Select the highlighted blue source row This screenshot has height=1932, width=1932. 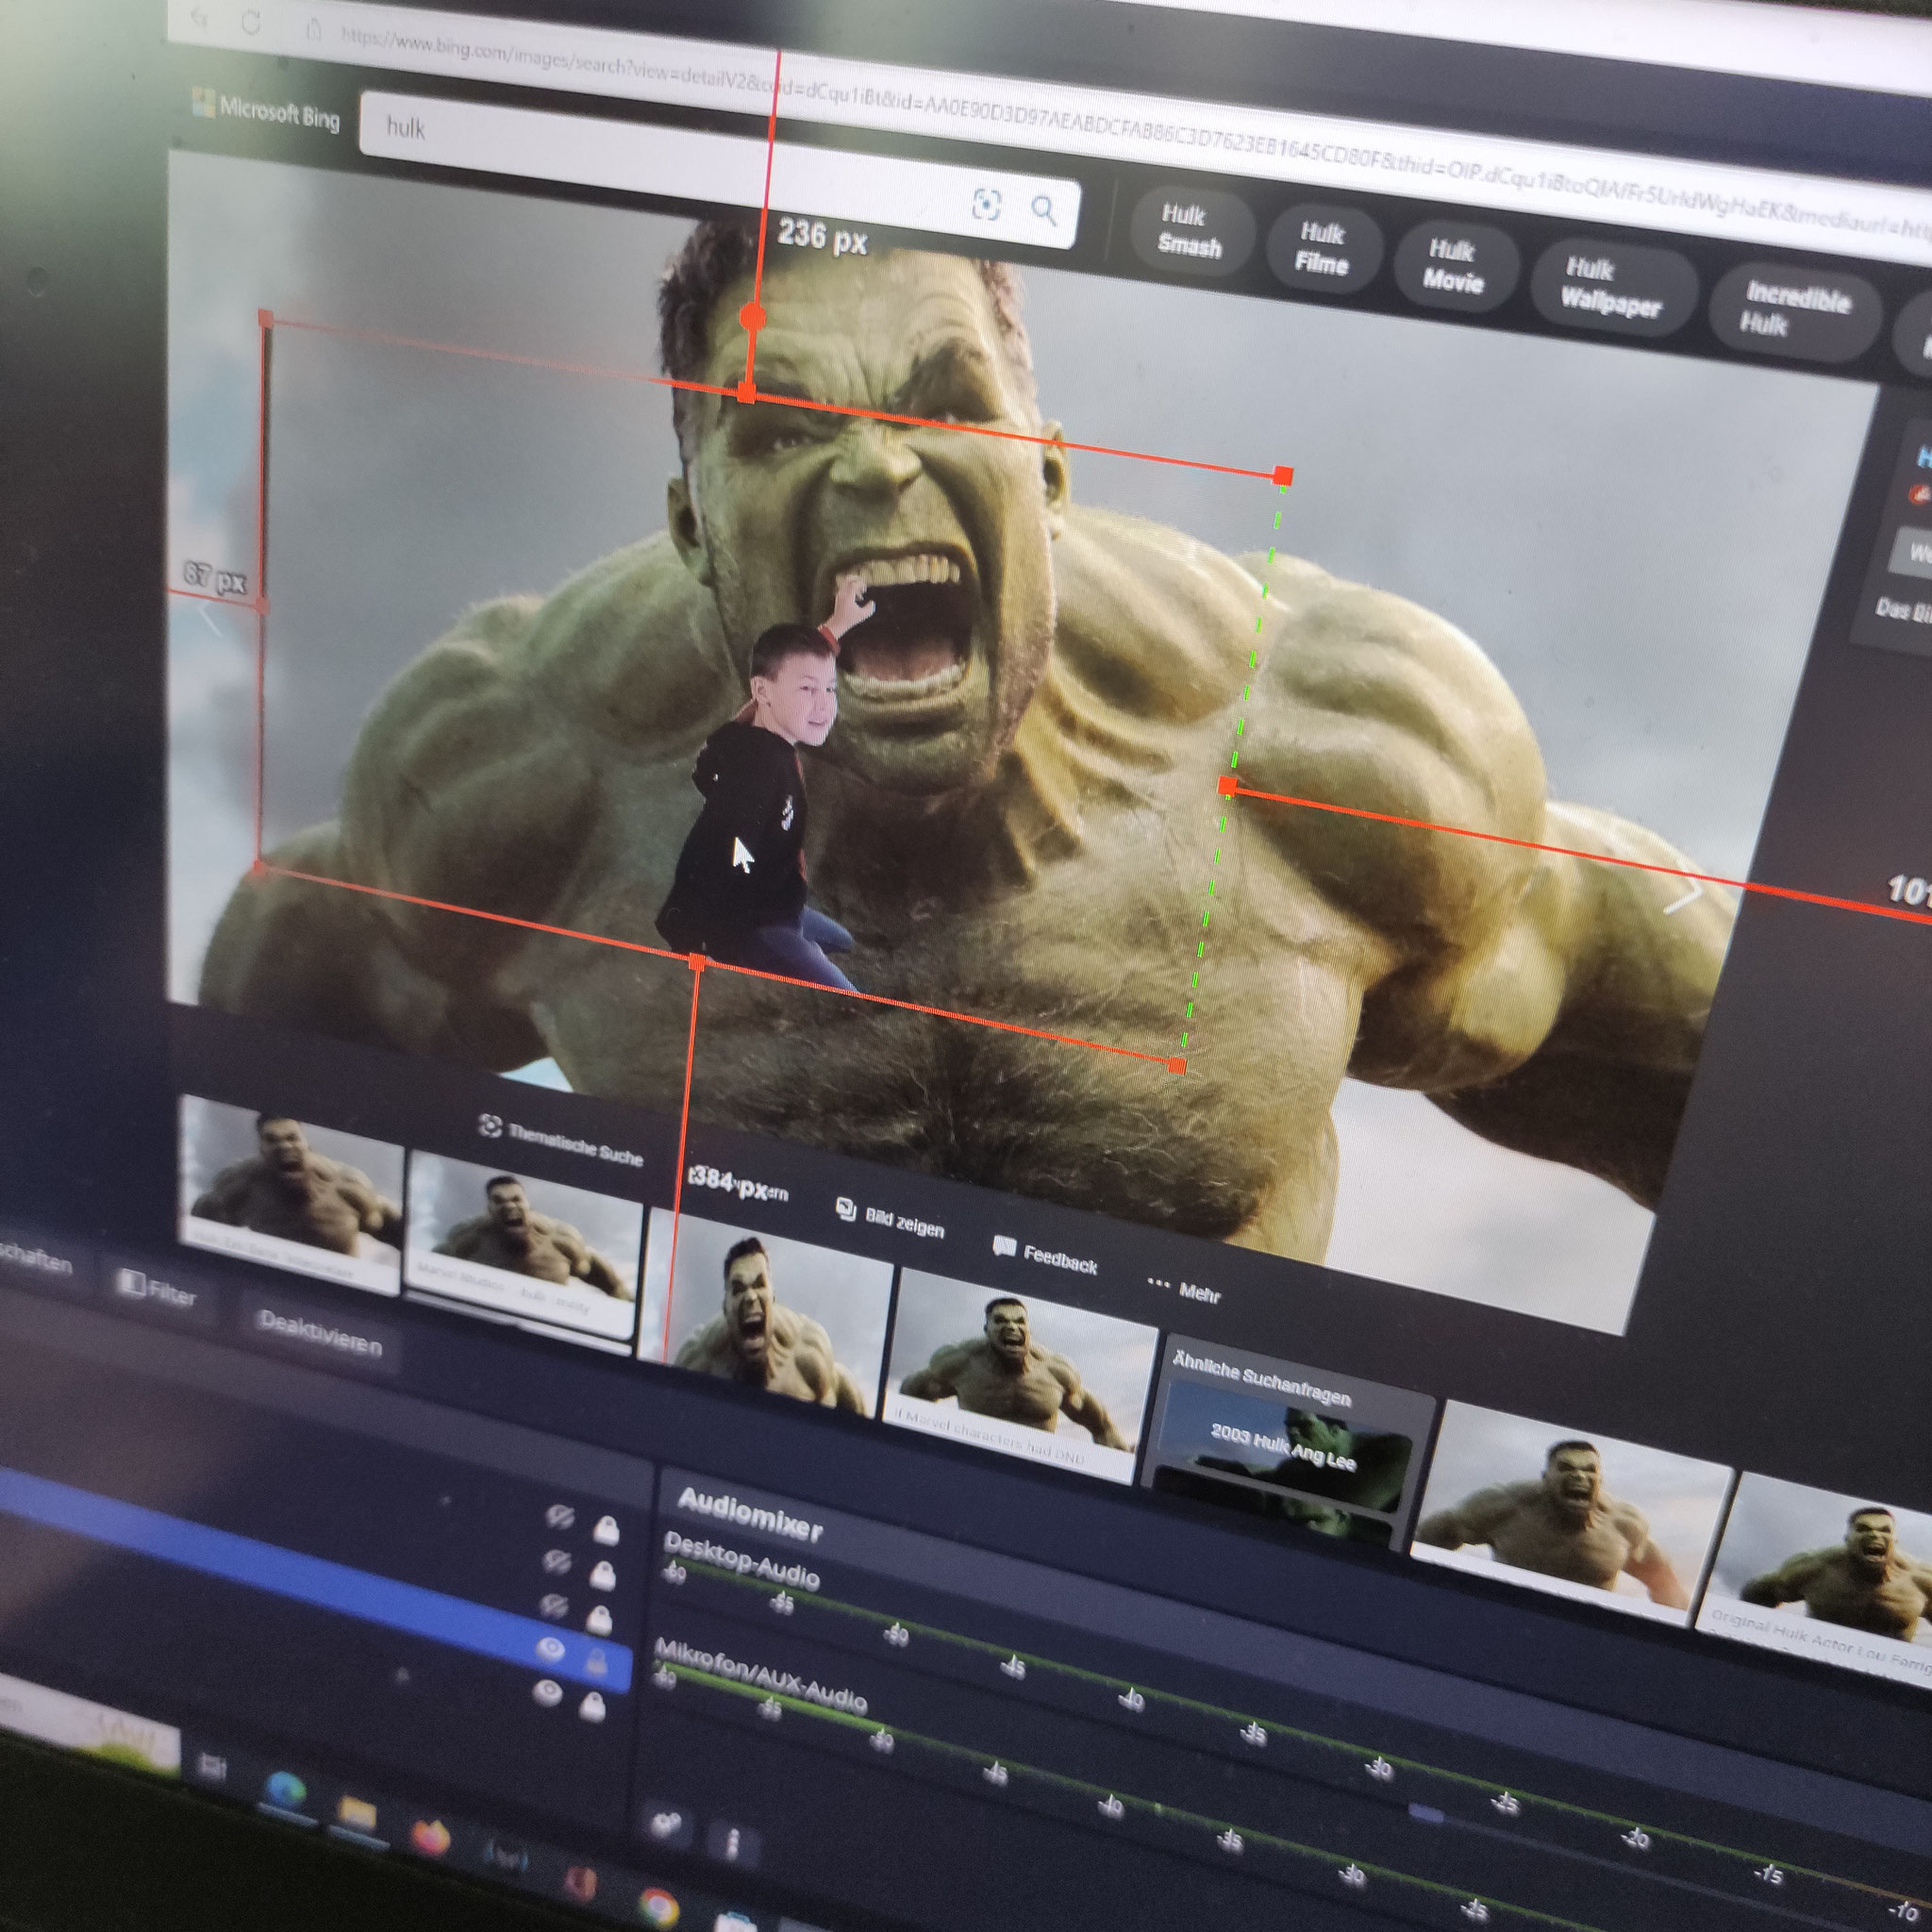(x=315, y=1581)
